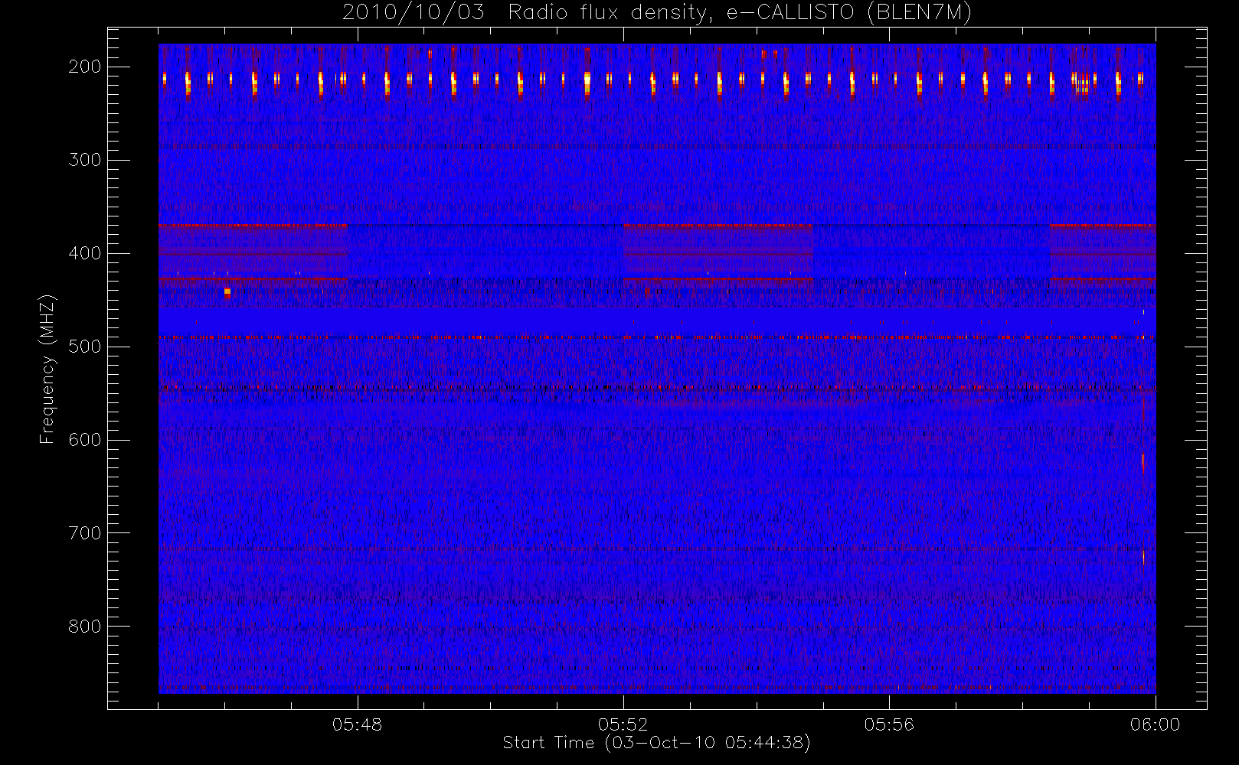
Task: Click the 800 frequency tick label
Action: [85, 627]
